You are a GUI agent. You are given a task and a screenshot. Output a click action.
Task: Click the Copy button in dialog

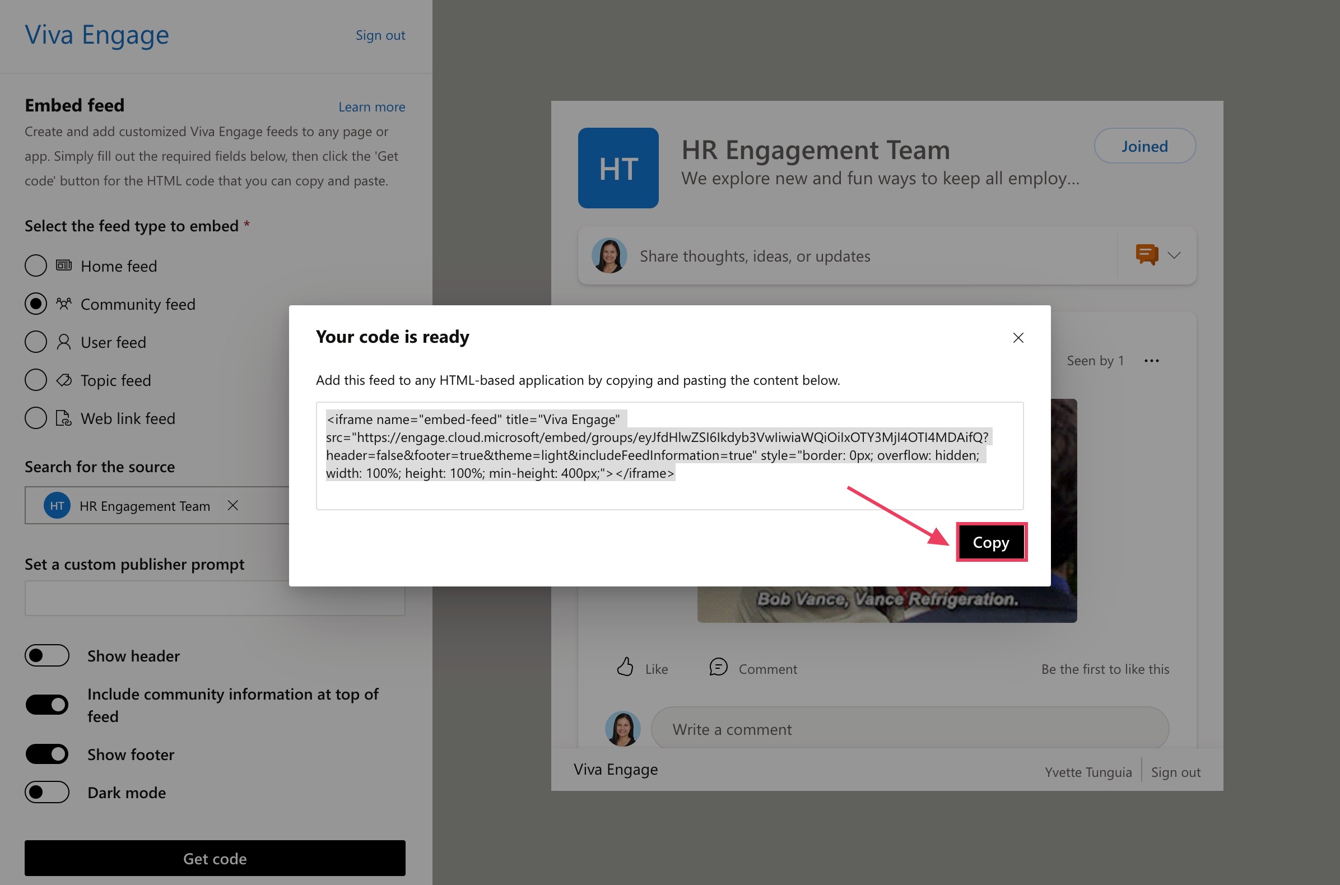pyautogui.click(x=990, y=542)
